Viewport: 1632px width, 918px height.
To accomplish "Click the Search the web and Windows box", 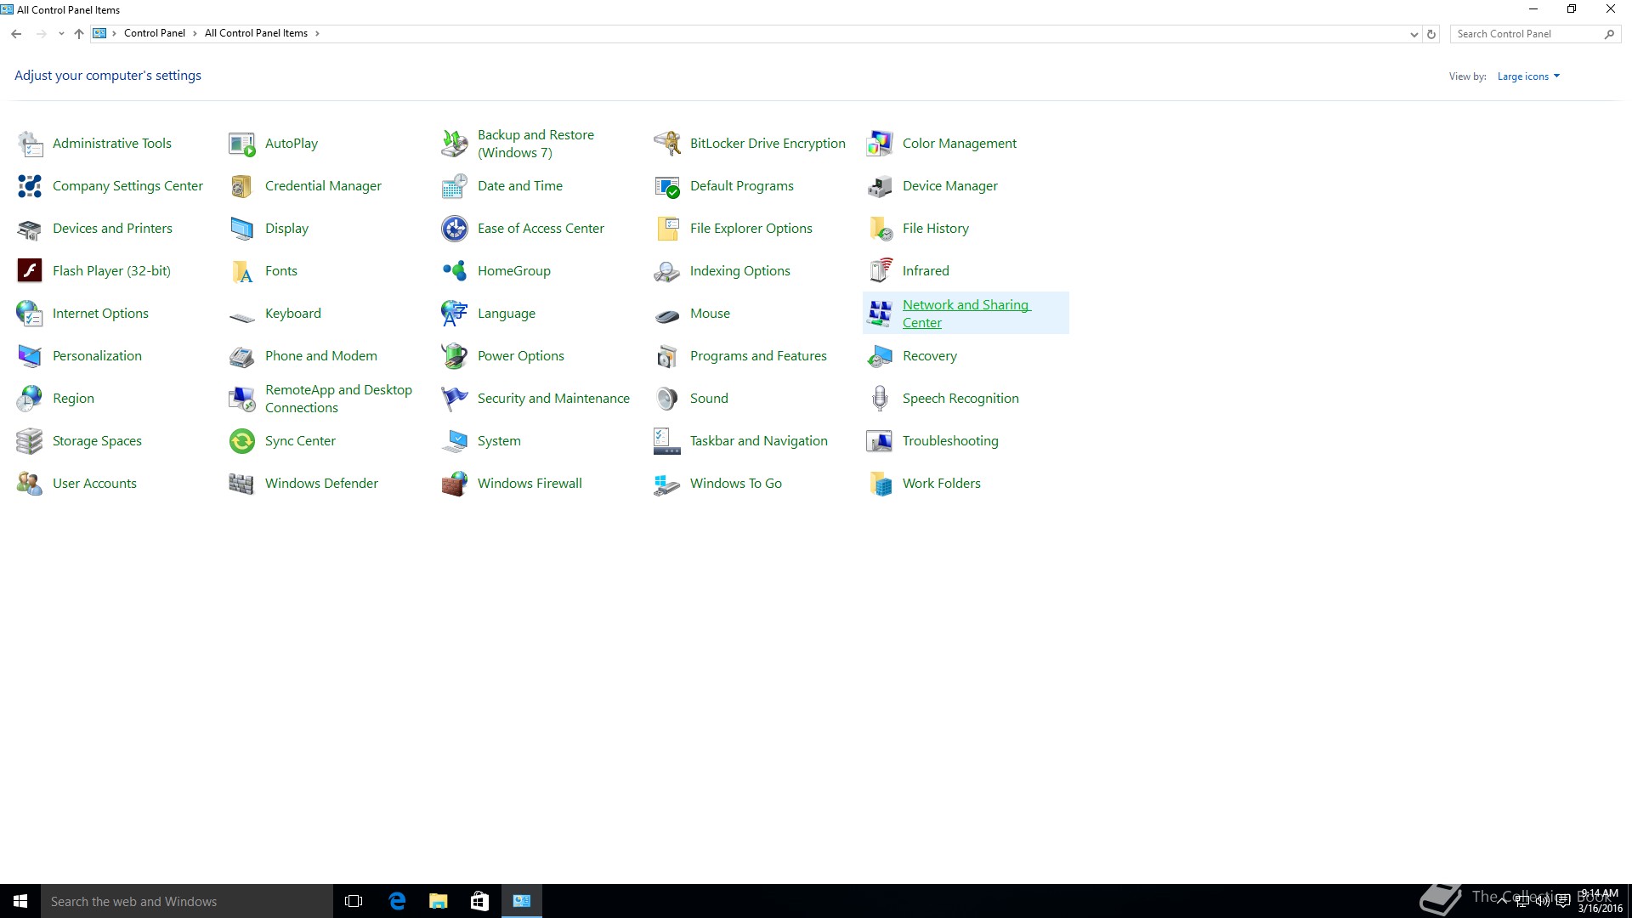I will click(187, 901).
